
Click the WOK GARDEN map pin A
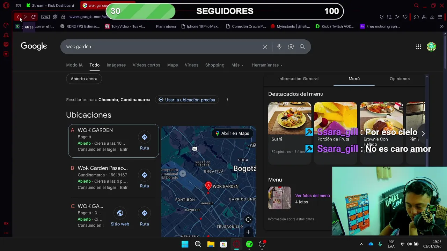coord(208,186)
